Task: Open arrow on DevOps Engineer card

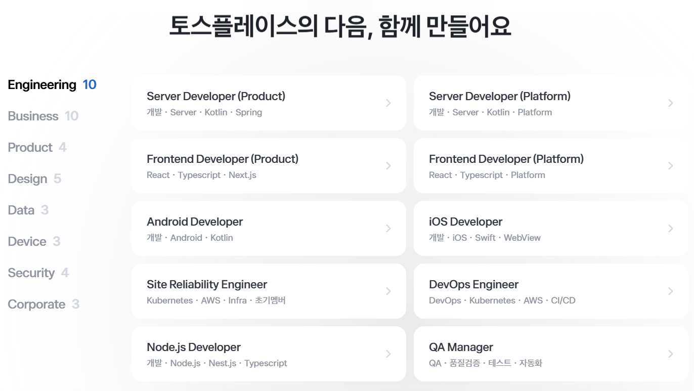Action: [671, 291]
